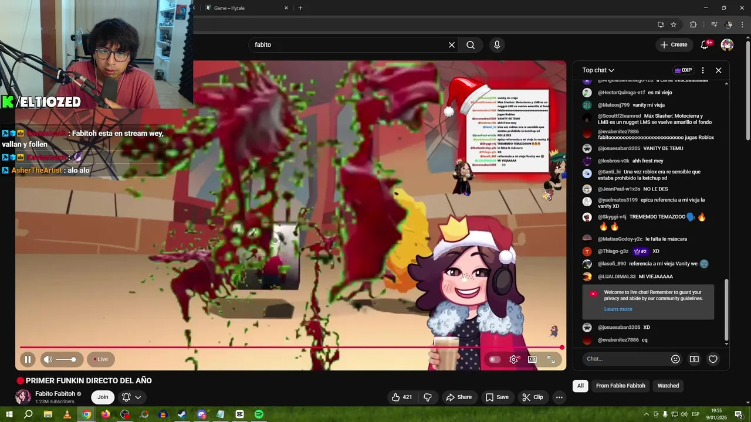Select the From Fabito Fabitoh chip
This screenshot has width=751, height=422.
coord(620,386)
